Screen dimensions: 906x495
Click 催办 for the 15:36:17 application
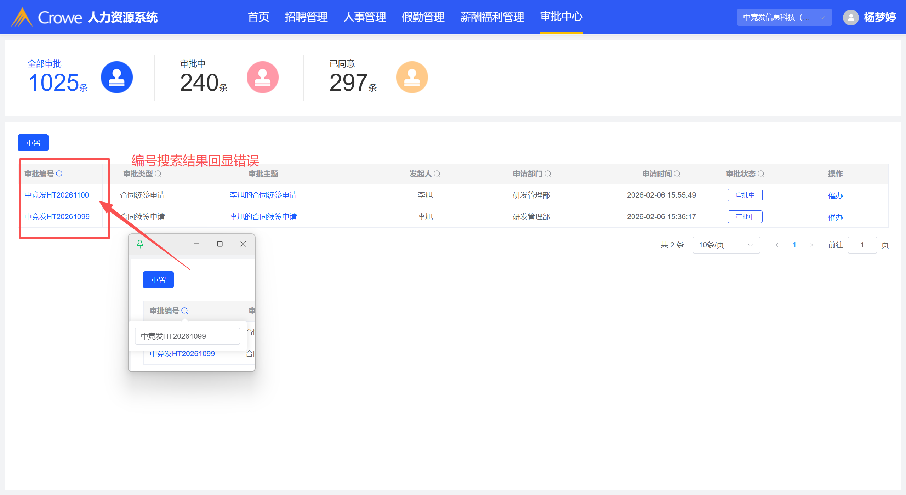(835, 217)
